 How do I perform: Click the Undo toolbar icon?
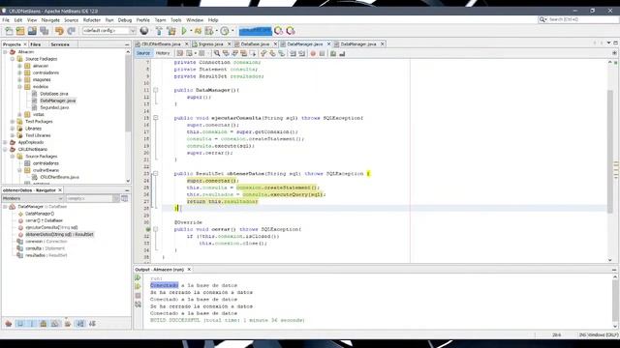point(59,31)
